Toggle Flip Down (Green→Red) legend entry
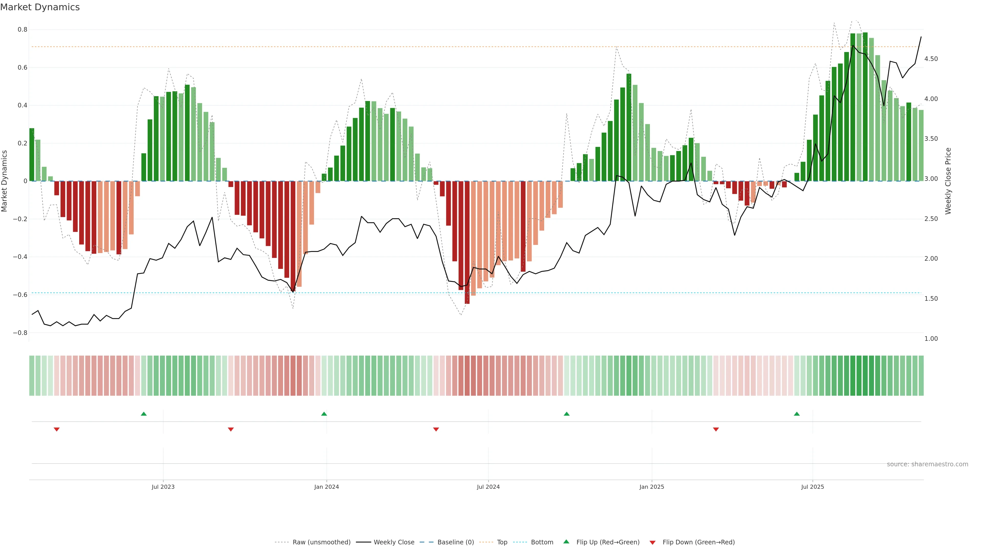Screen dimensions: 981x551 coord(698,542)
